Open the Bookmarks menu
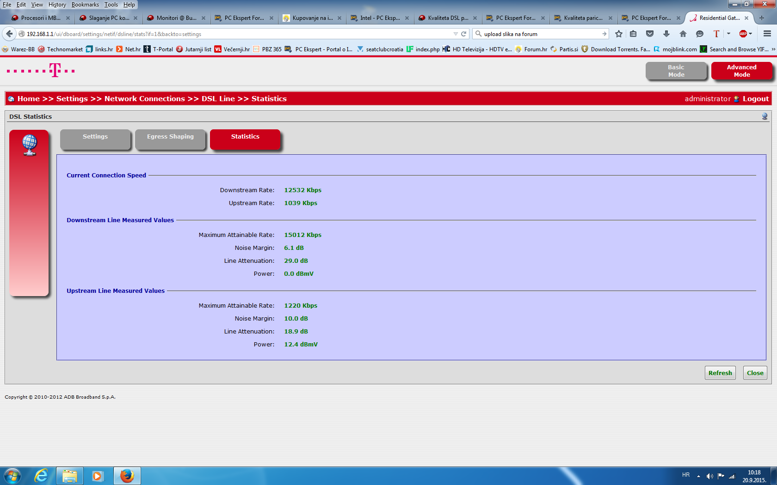The image size is (777, 485). click(85, 5)
